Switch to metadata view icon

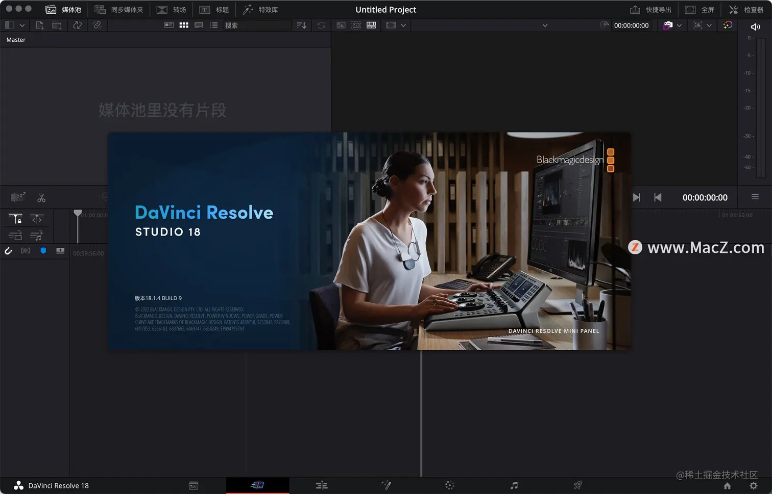tap(169, 25)
